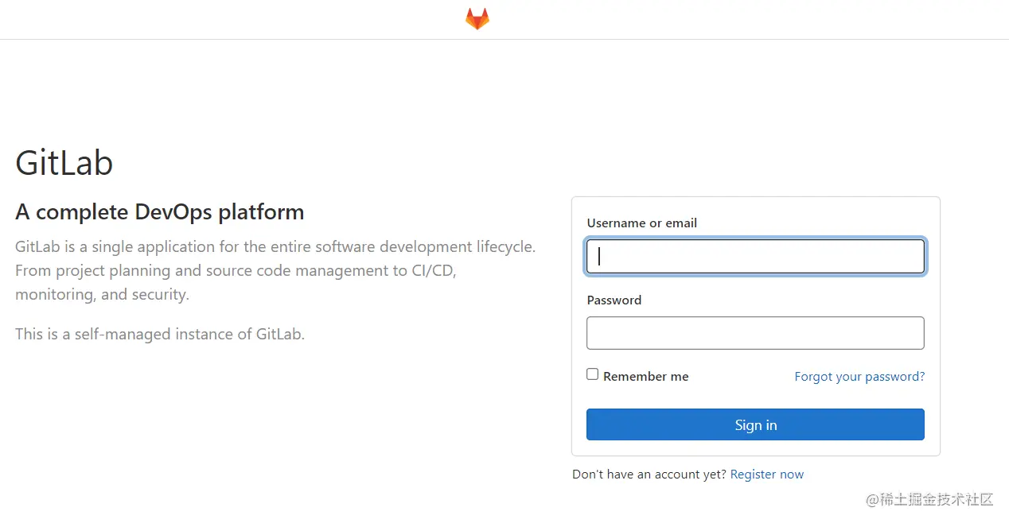
Task: Click the blinking text cursor in username field
Action: pos(599,256)
